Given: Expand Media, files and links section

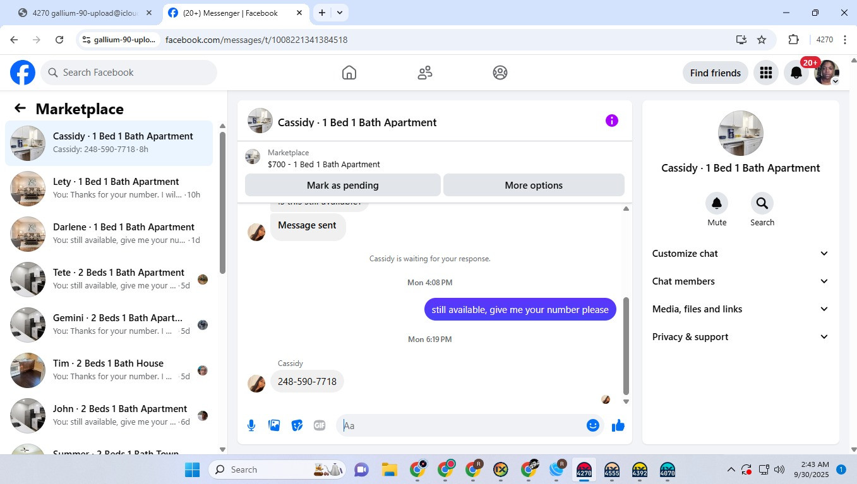Looking at the screenshot, I should (x=740, y=309).
